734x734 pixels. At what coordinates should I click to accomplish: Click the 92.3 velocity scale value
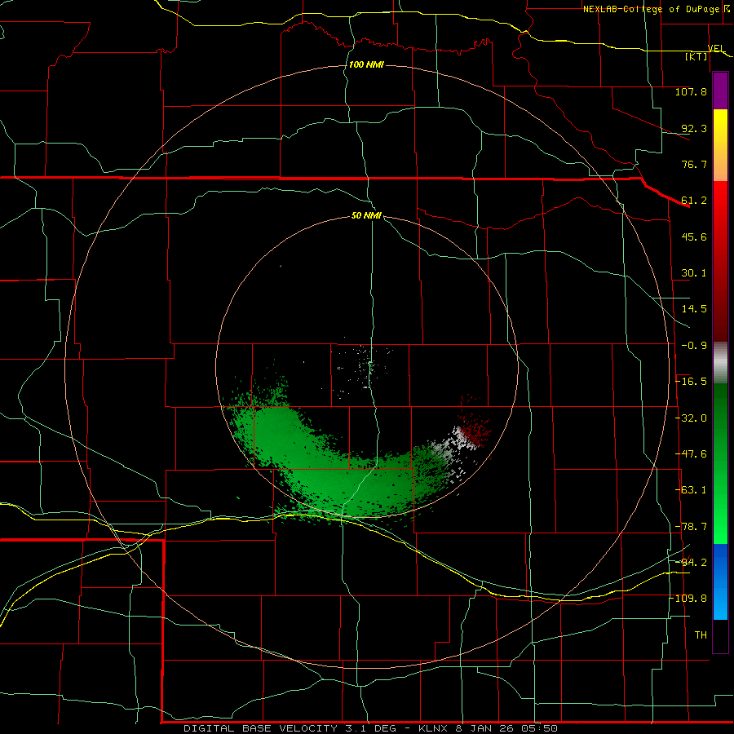click(x=694, y=128)
